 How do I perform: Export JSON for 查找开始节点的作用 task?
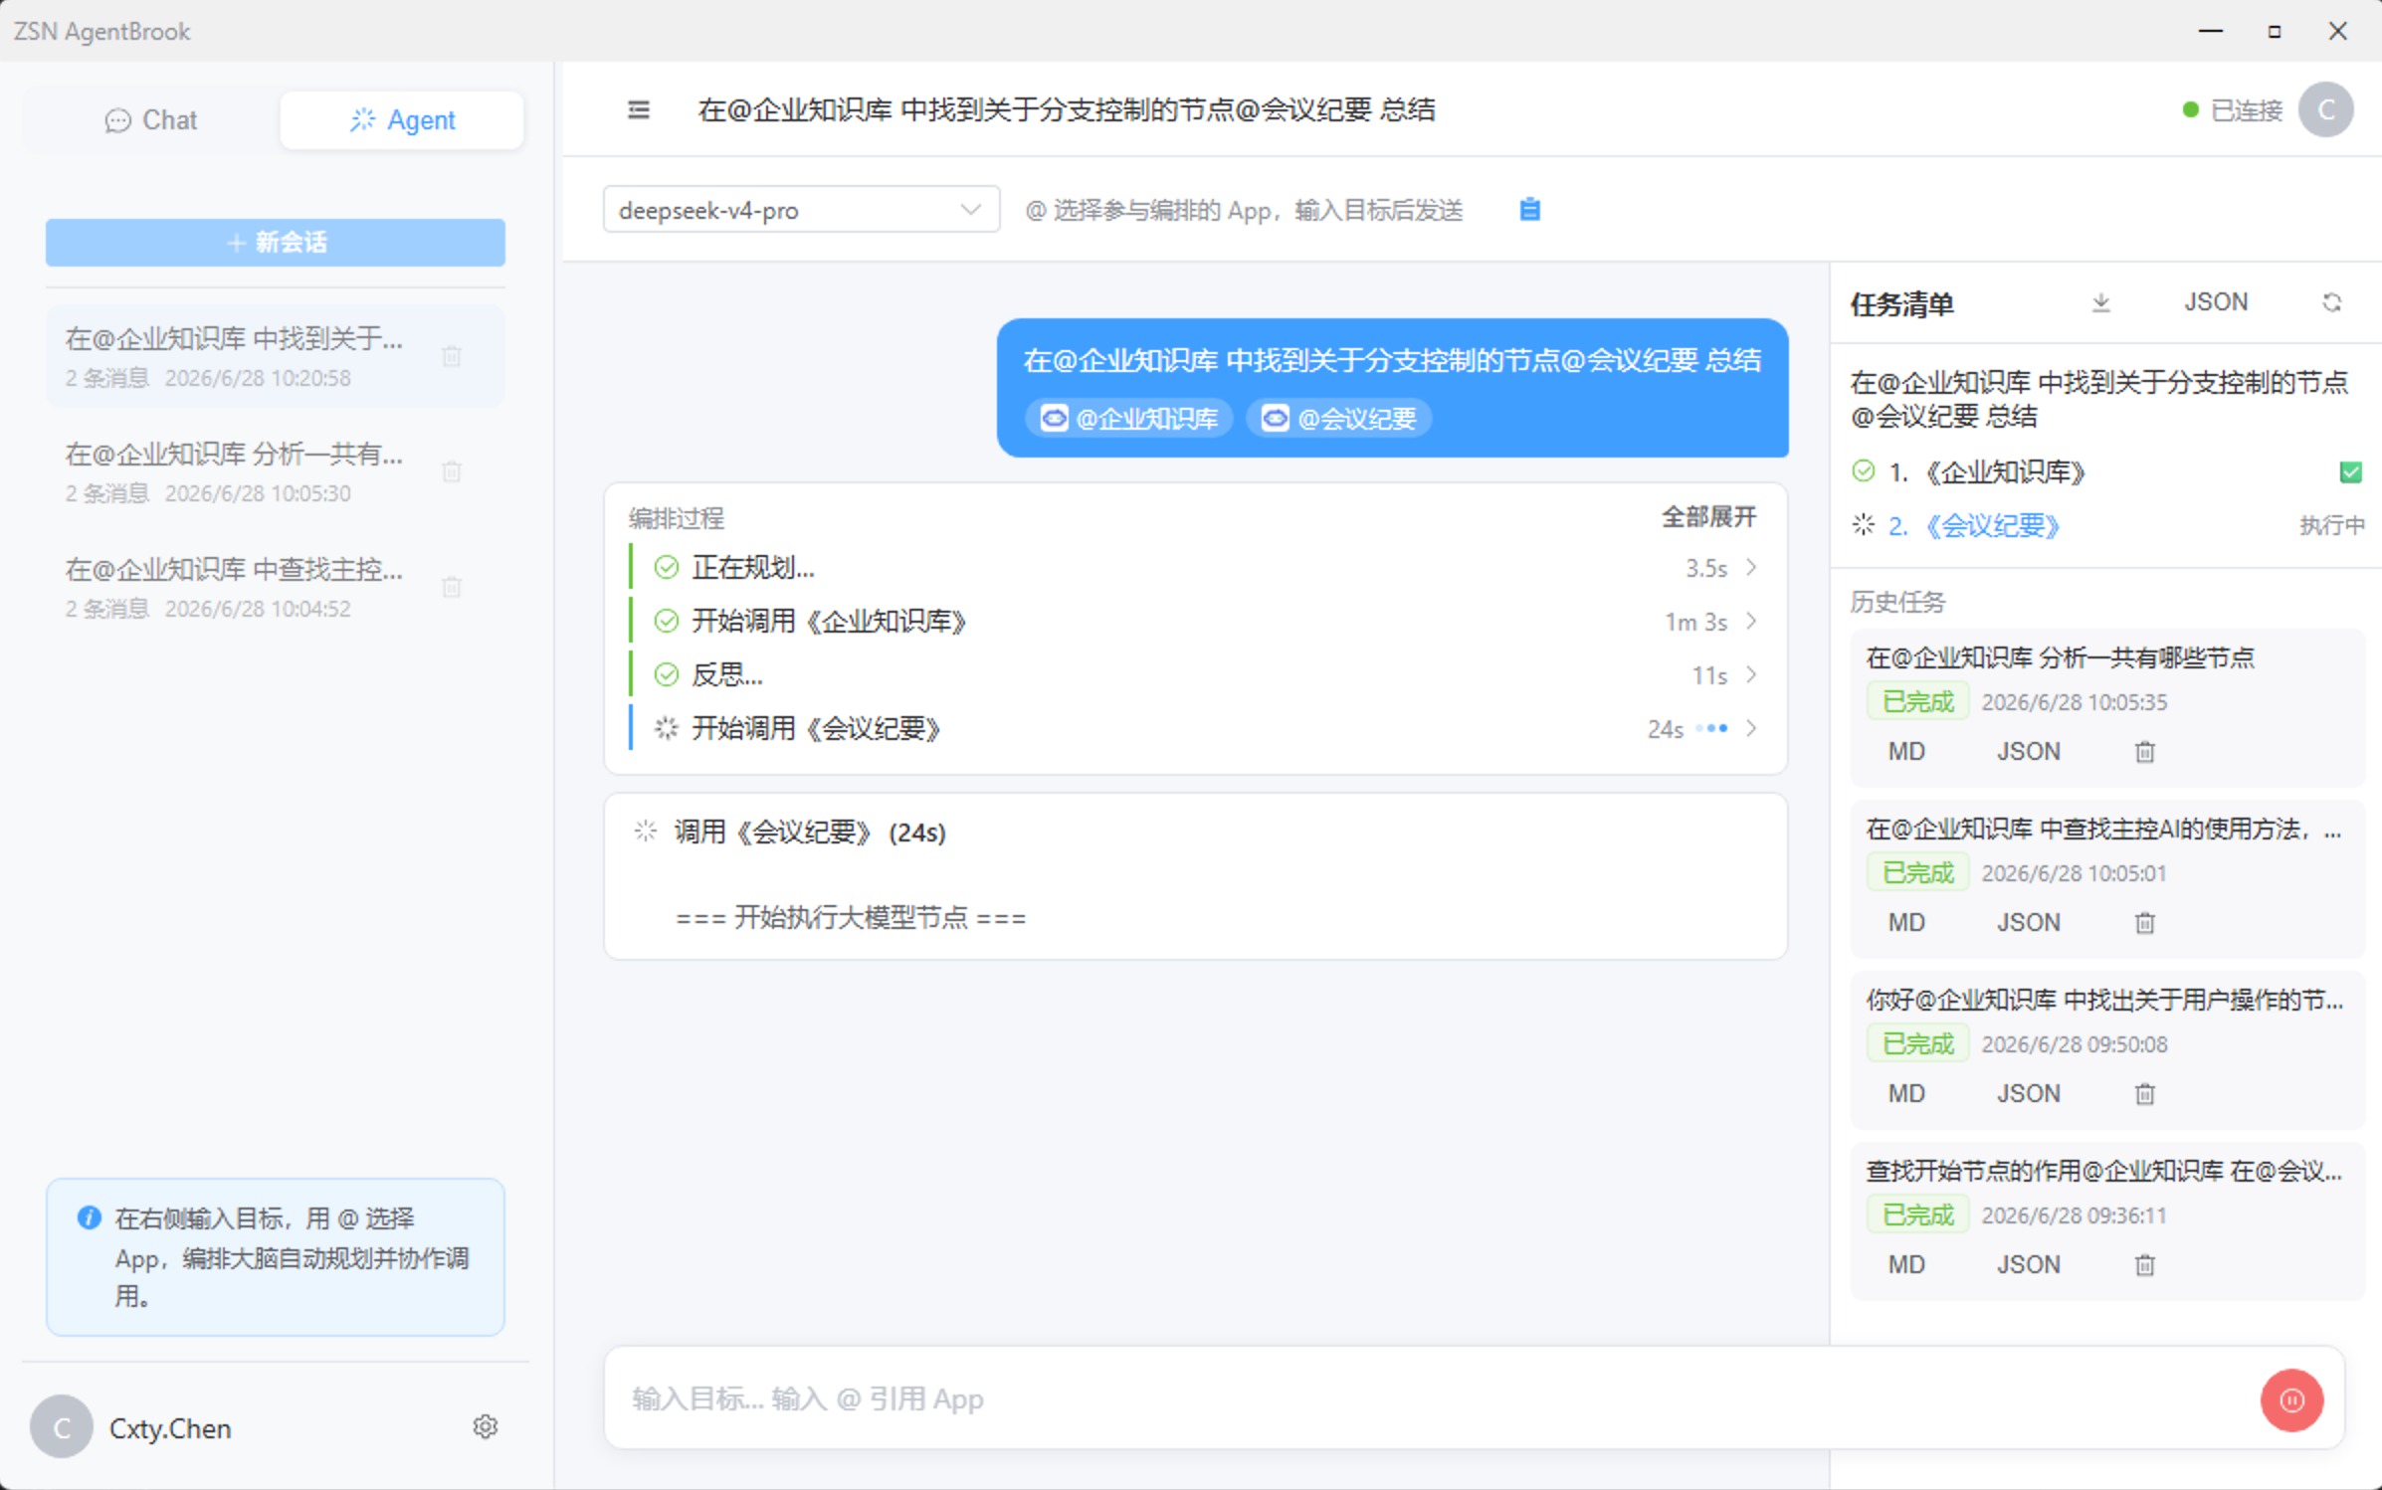point(2028,1265)
